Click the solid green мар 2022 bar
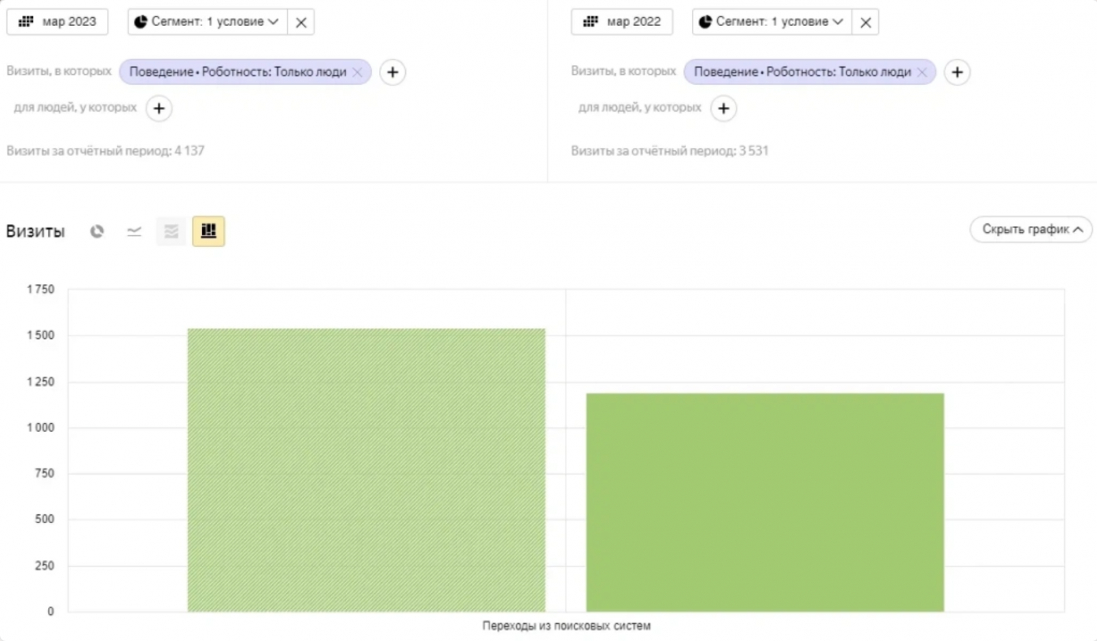 tap(764, 502)
